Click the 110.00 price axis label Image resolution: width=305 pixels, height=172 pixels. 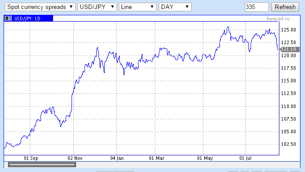pos(288,106)
